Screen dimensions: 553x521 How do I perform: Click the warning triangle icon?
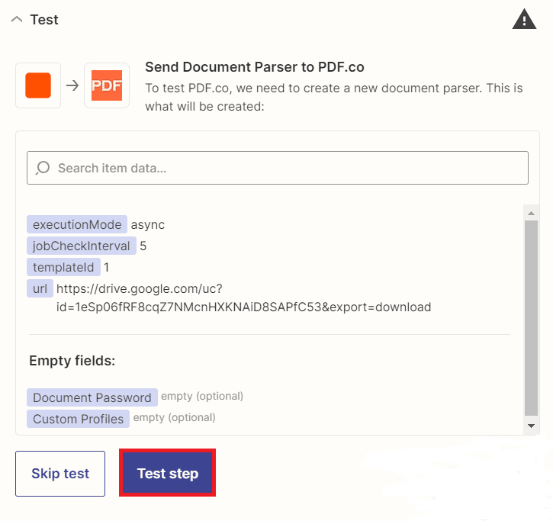pyautogui.click(x=524, y=19)
